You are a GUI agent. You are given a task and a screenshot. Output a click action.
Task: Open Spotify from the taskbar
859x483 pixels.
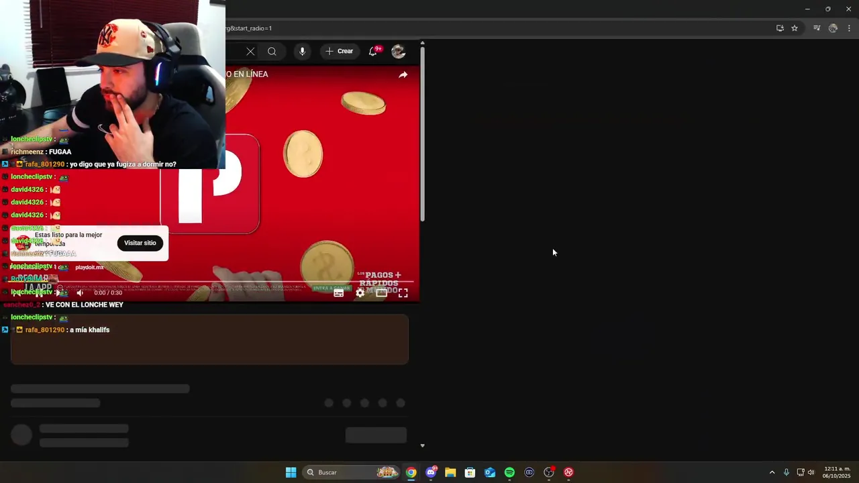tap(509, 472)
